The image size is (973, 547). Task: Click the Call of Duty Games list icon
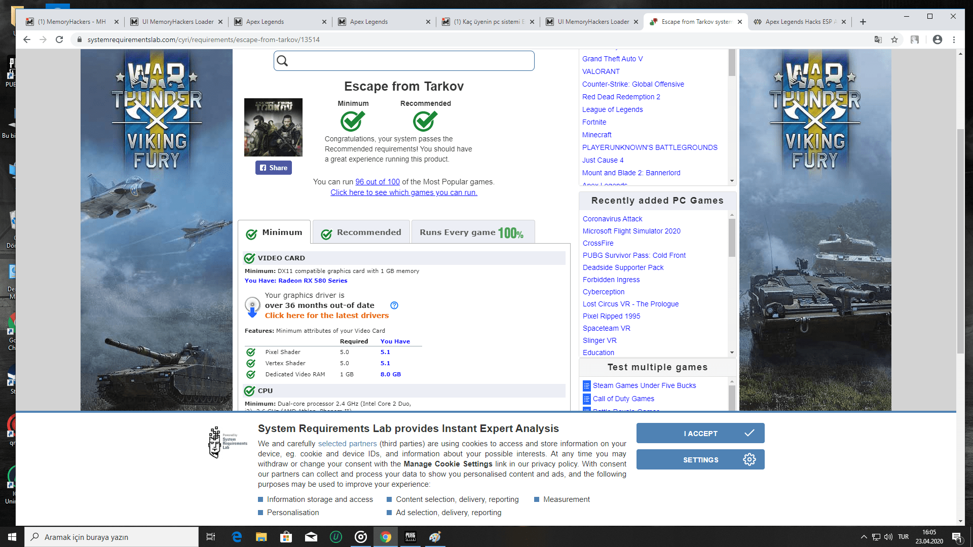[587, 399]
